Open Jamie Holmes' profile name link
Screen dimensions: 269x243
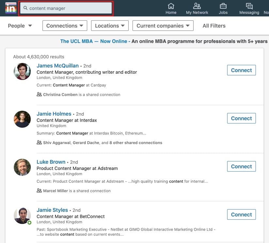[x=54, y=114]
